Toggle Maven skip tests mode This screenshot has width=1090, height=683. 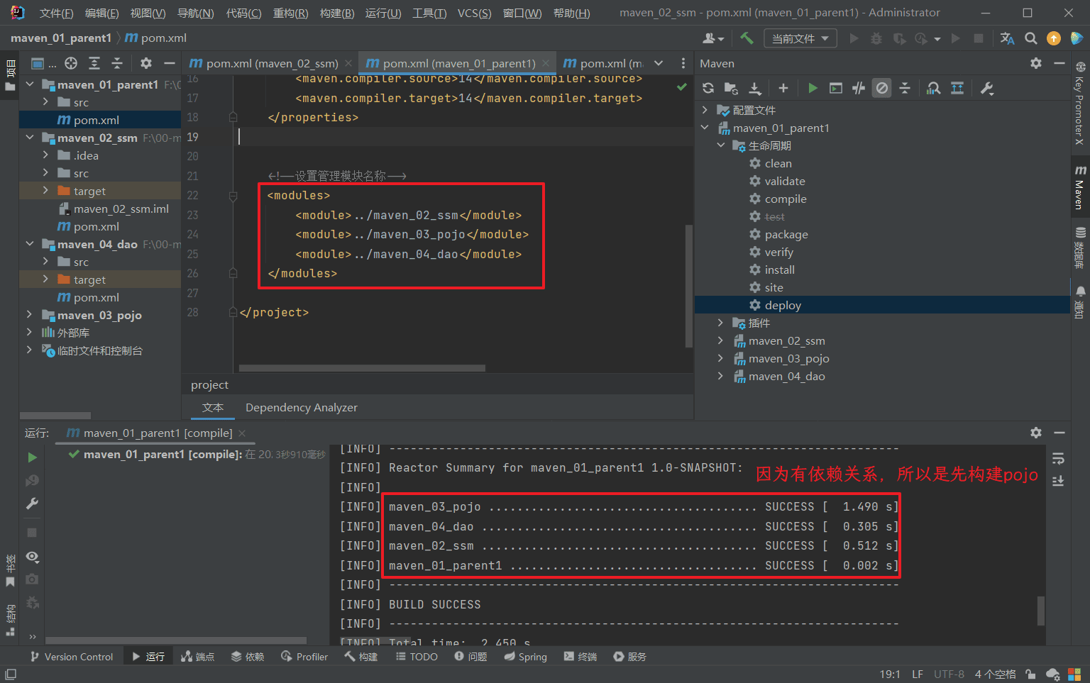pos(882,88)
